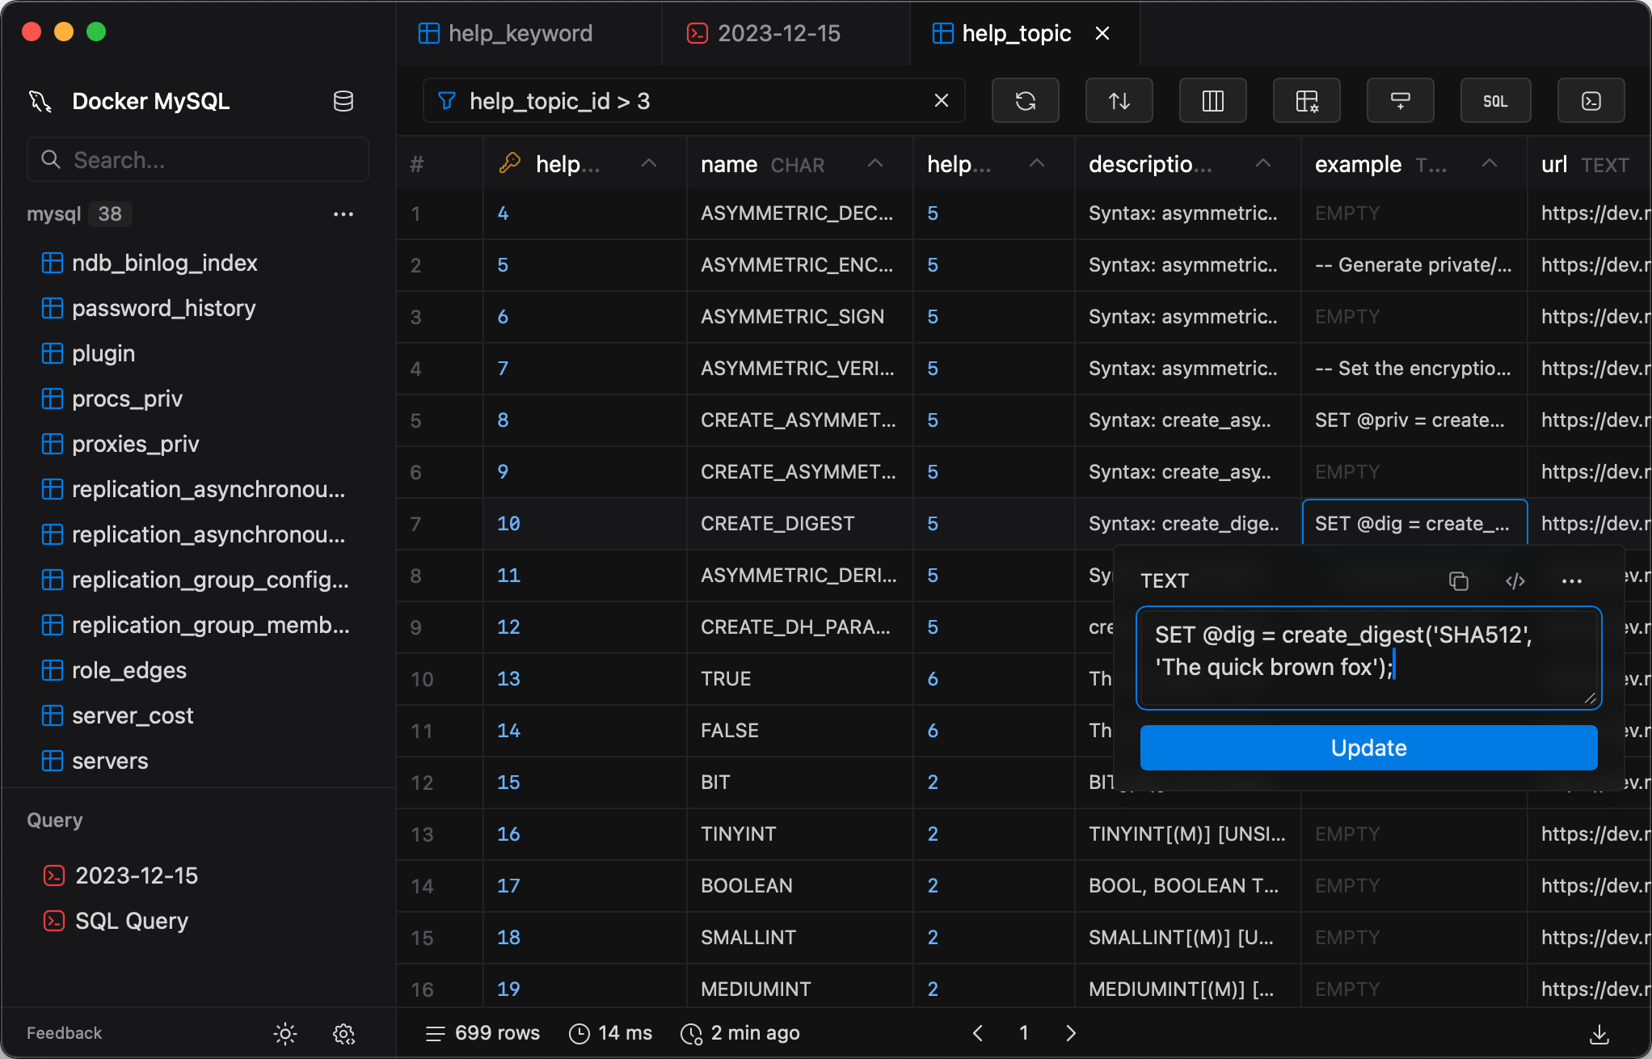1652x1059 pixels.
Task: Toggle sort on the name column chevron
Action: click(874, 164)
